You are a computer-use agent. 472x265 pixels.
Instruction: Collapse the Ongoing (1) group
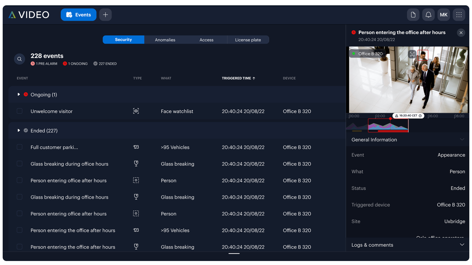pos(19,95)
